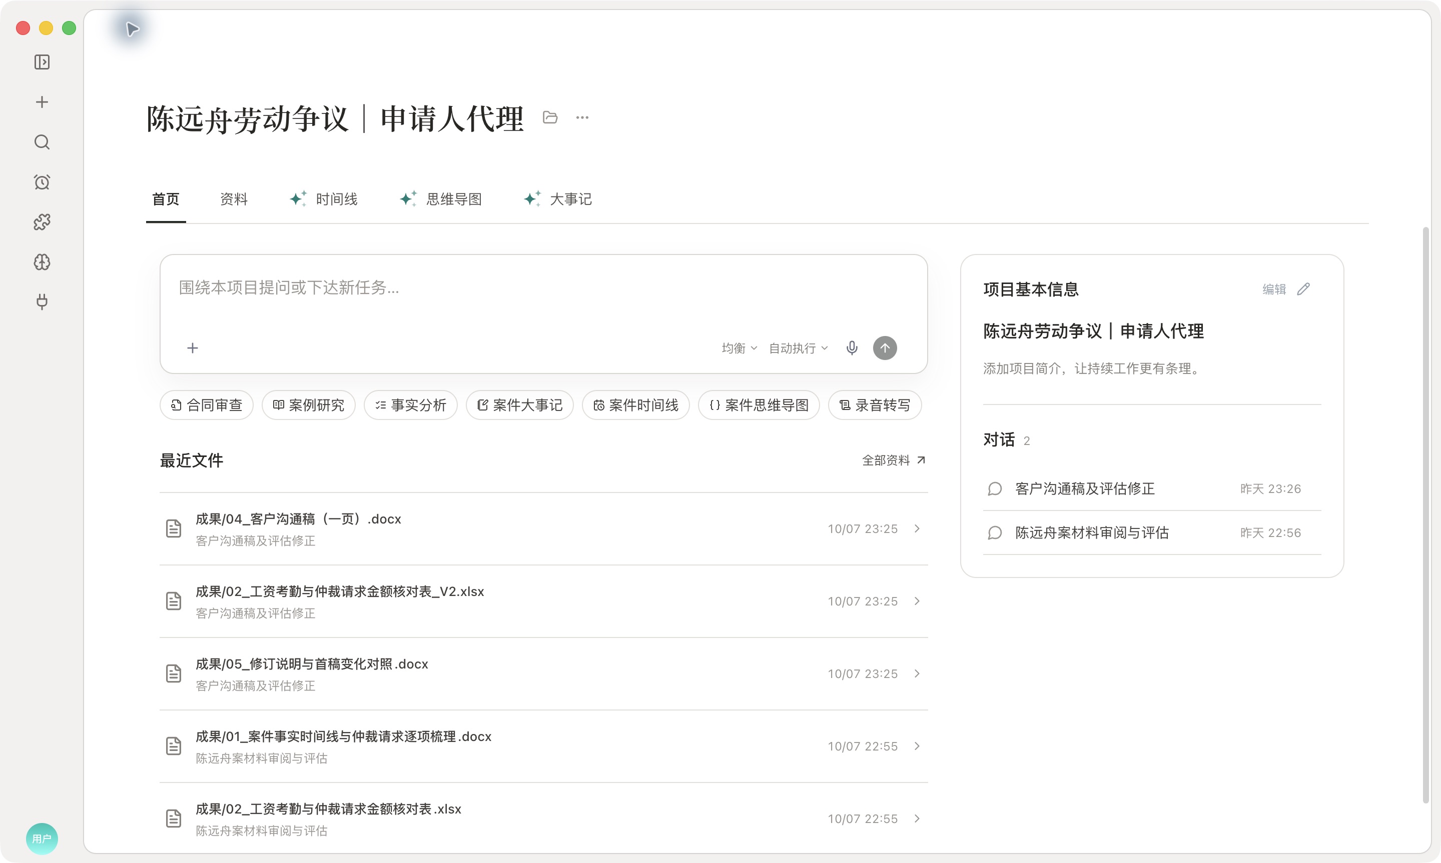This screenshot has width=1441, height=863.
Task: Click the 合同审查 quick action button
Action: pos(207,404)
